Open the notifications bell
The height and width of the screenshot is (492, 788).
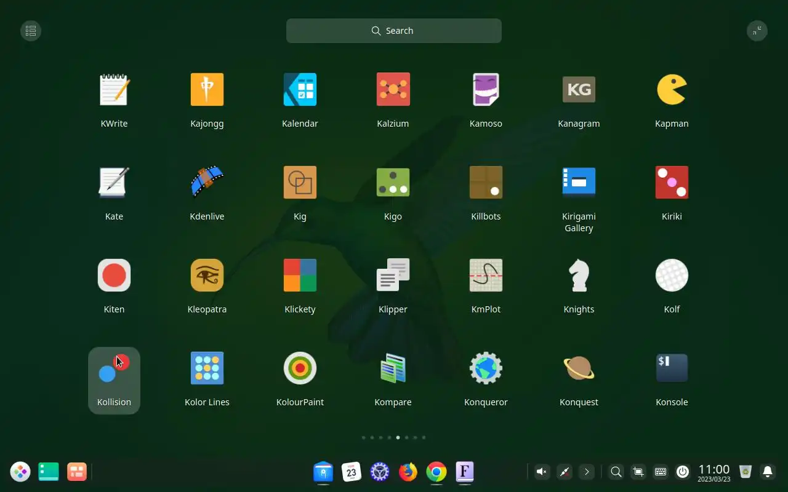768,472
